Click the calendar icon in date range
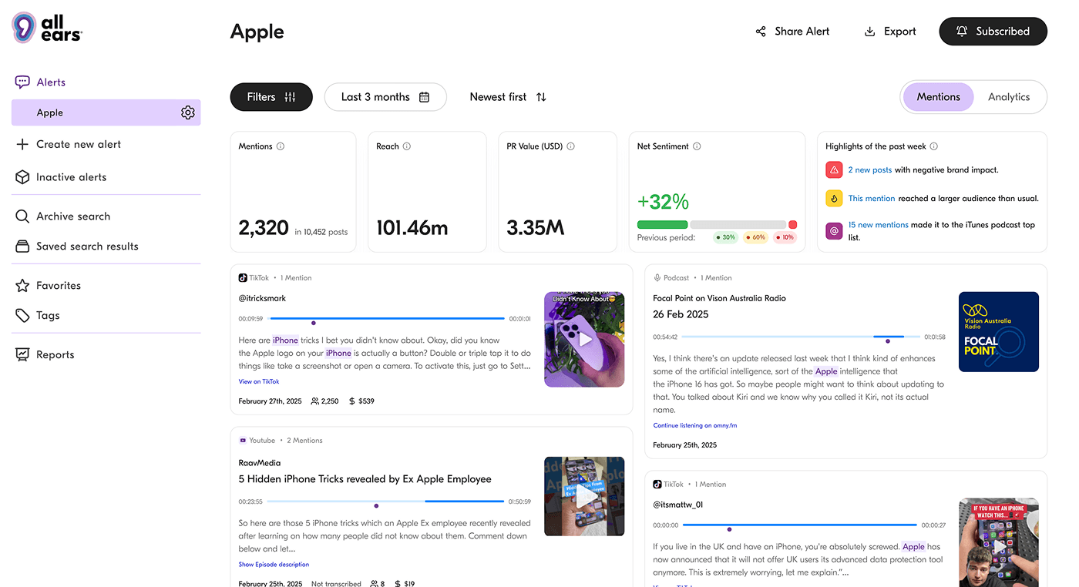Screen dimensions: 1079x587 [x=424, y=97]
